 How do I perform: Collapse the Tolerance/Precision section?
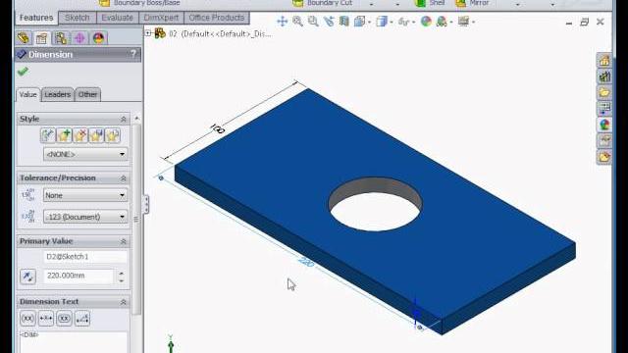pos(124,178)
